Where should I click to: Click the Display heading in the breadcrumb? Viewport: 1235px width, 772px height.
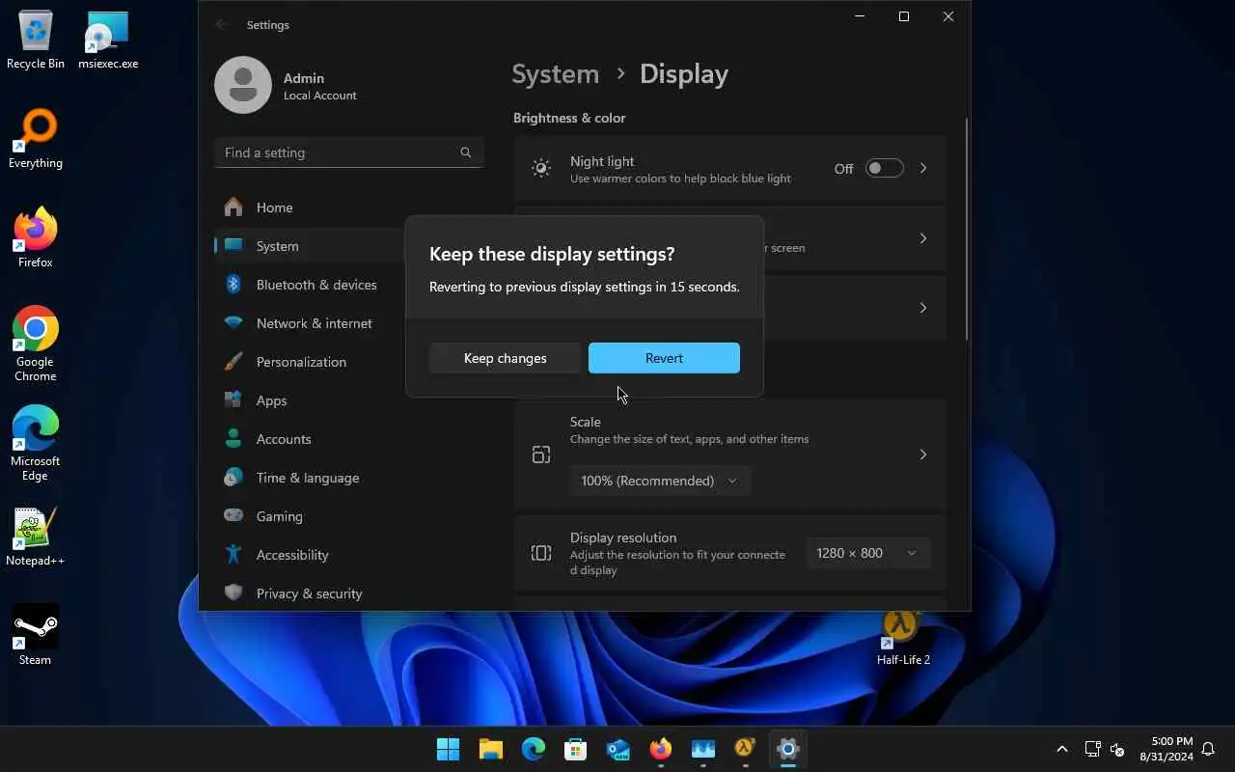[x=684, y=74]
